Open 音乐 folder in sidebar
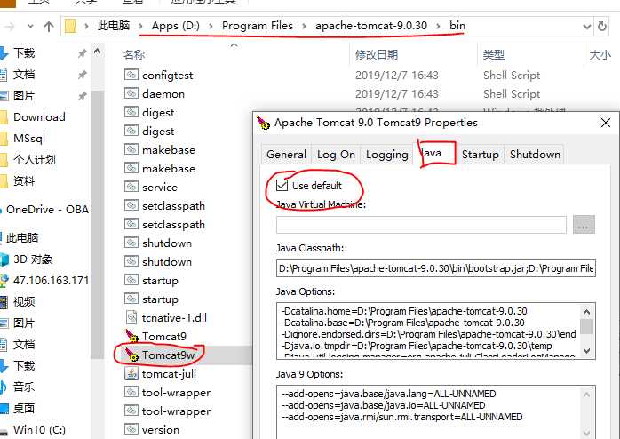 coord(24,387)
